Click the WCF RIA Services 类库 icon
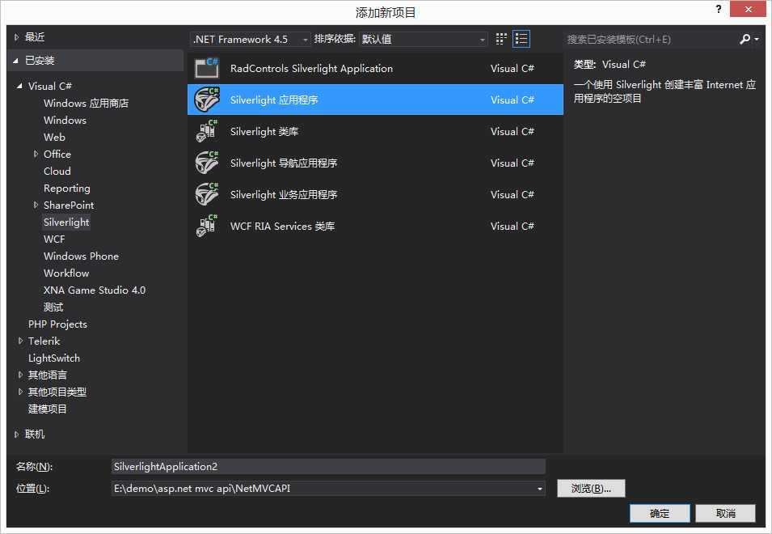Viewport: 772px width, 534px height. 207,226
